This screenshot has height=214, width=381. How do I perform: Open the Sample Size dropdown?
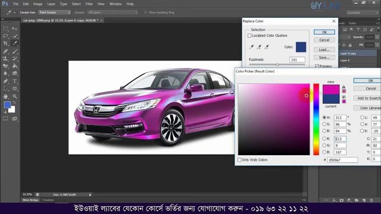pyautogui.click(x=55, y=12)
